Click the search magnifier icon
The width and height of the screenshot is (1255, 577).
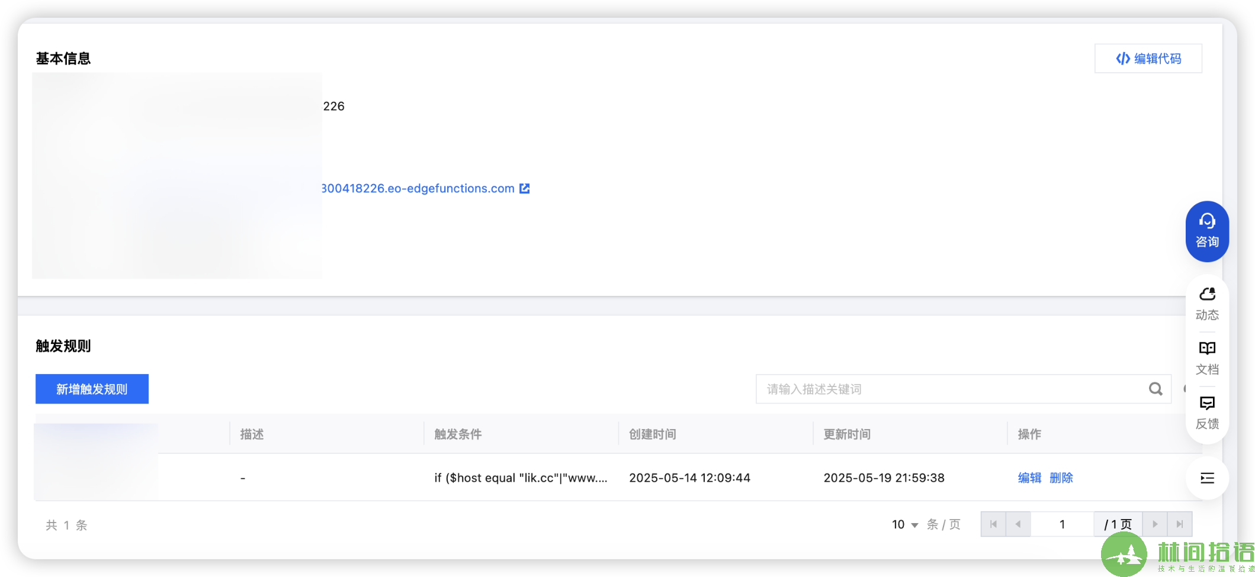[1156, 389]
